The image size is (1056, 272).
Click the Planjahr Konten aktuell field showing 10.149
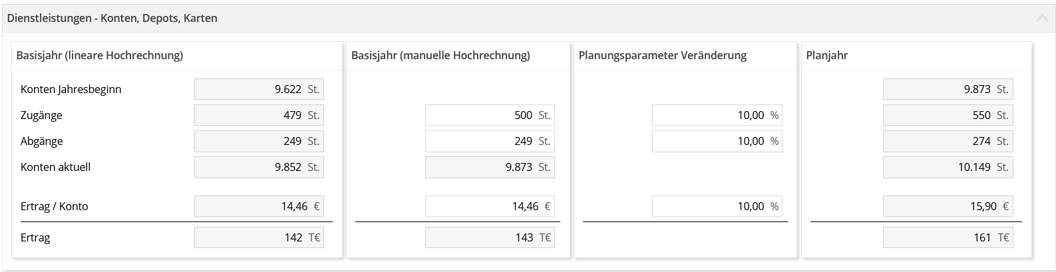947,167
